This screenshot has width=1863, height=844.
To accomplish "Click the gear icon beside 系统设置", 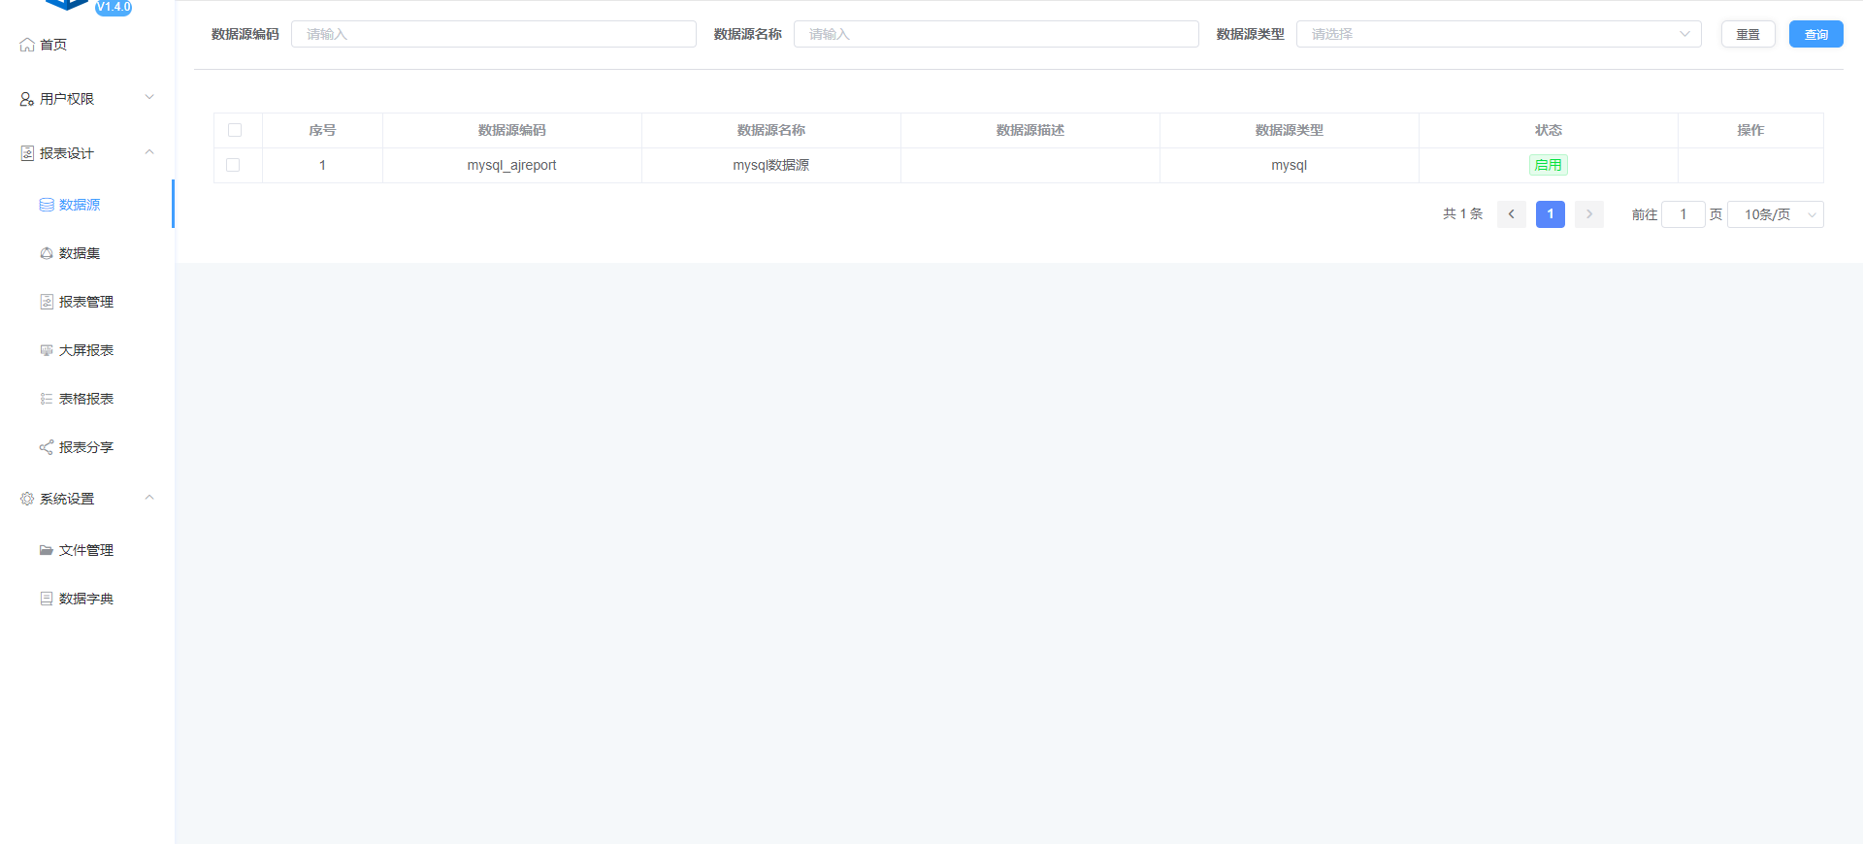I will tap(27, 499).
